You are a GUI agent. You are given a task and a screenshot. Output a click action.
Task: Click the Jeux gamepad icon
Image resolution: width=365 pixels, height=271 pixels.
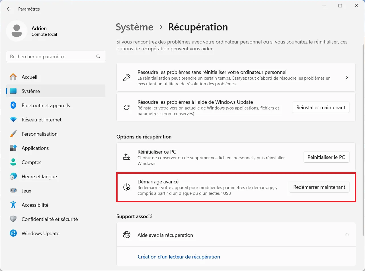(13, 191)
